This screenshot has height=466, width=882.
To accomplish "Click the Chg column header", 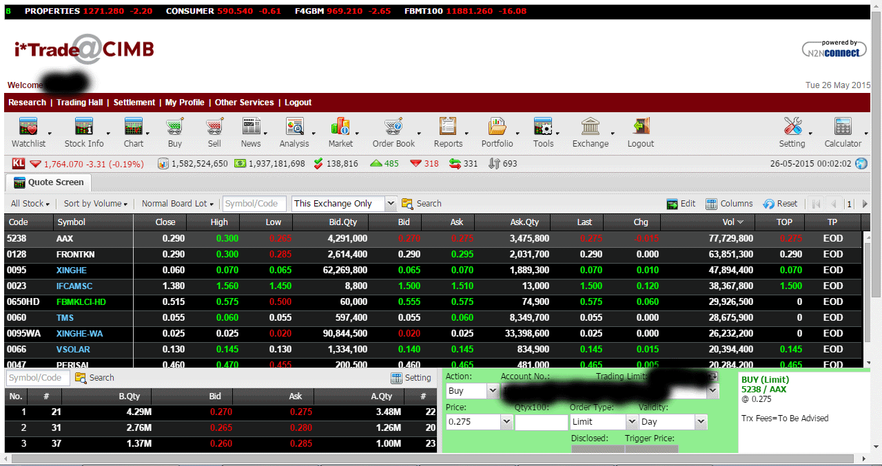I will (x=632, y=222).
